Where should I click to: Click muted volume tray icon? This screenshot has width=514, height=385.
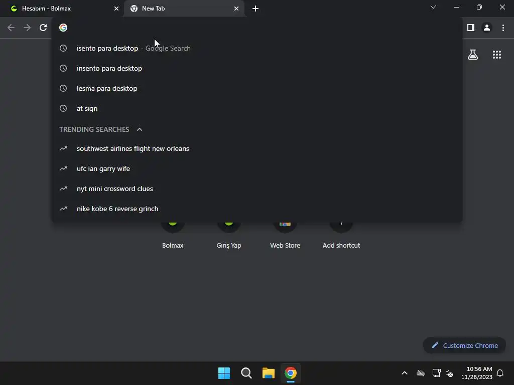[449, 373]
